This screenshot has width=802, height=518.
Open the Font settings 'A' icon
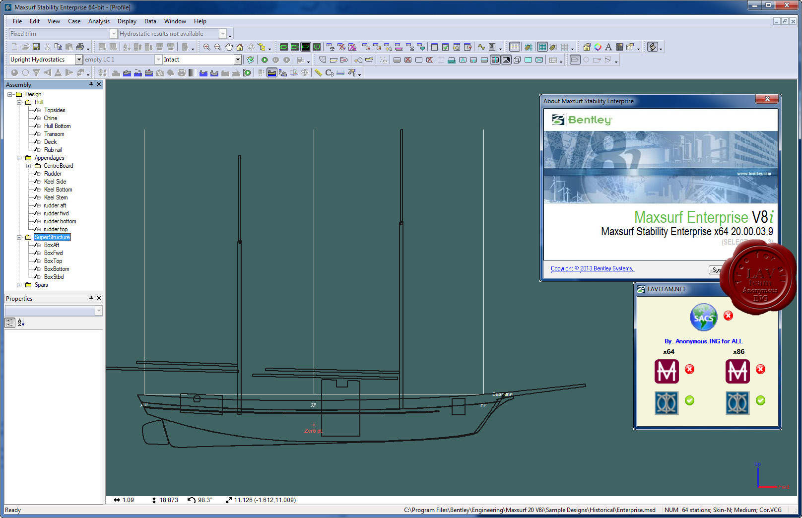(608, 47)
